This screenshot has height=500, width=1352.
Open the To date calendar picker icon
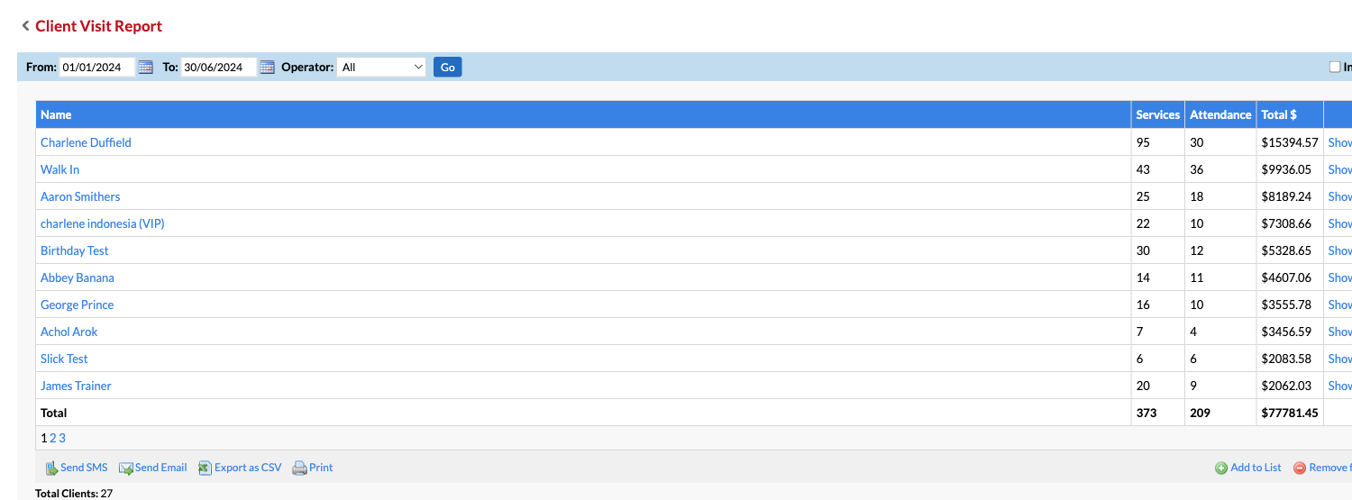266,68
